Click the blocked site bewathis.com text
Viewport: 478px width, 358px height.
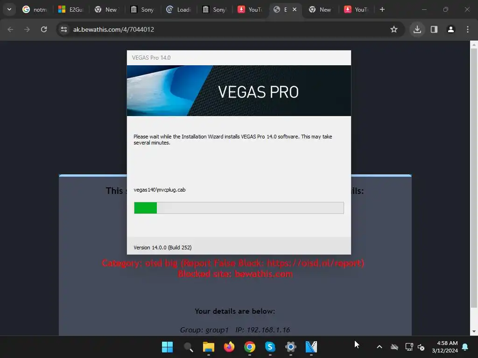coord(235,274)
